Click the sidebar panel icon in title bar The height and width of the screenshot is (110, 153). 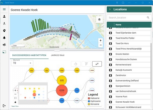click(123, 3)
